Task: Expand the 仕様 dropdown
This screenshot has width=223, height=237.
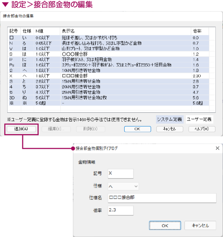Action: 123,186
